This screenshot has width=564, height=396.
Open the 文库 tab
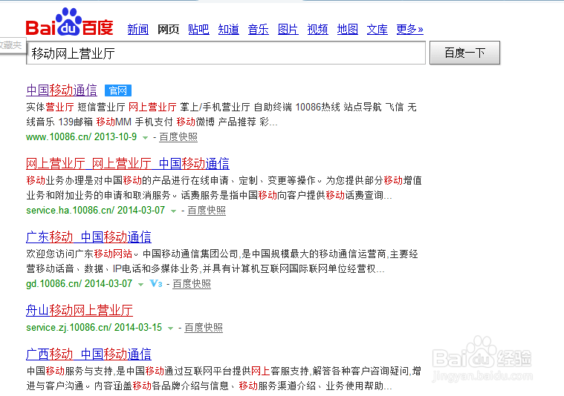377,29
